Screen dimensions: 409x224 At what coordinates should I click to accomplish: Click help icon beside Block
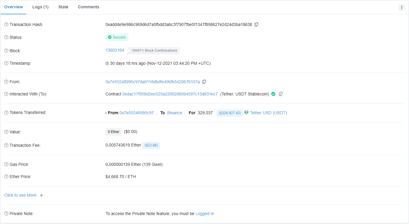[6, 51]
